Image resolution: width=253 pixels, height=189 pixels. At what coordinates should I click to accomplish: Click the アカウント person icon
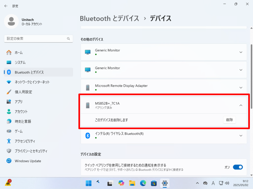click(9, 112)
